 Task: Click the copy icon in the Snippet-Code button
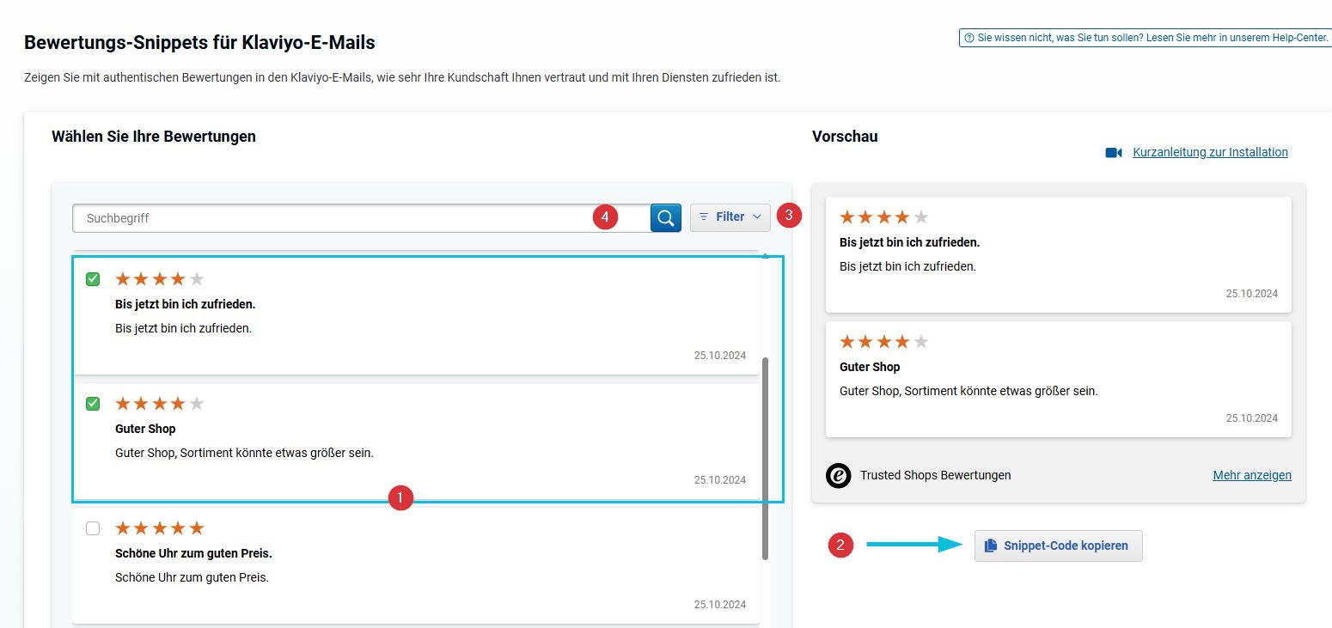[x=991, y=546]
